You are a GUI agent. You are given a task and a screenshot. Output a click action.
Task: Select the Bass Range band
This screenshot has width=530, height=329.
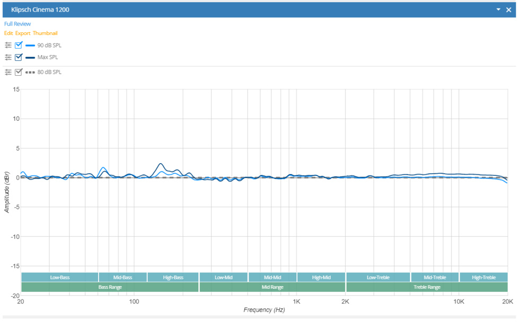coord(110,287)
